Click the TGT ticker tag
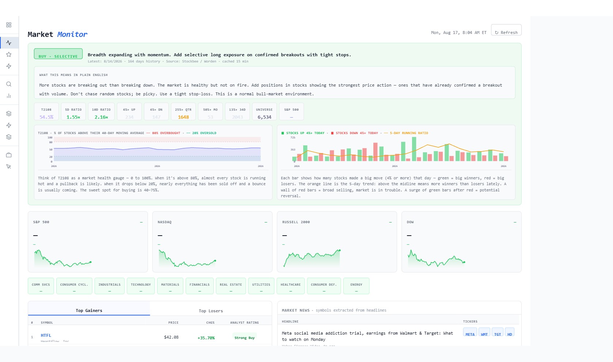The height and width of the screenshot is (362, 613). (x=498, y=332)
